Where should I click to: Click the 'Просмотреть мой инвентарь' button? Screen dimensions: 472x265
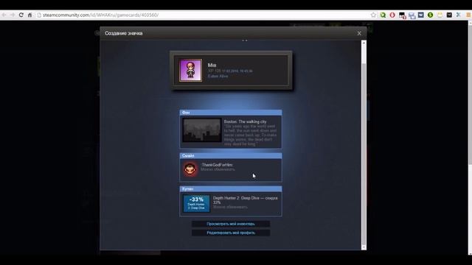(x=231, y=224)
